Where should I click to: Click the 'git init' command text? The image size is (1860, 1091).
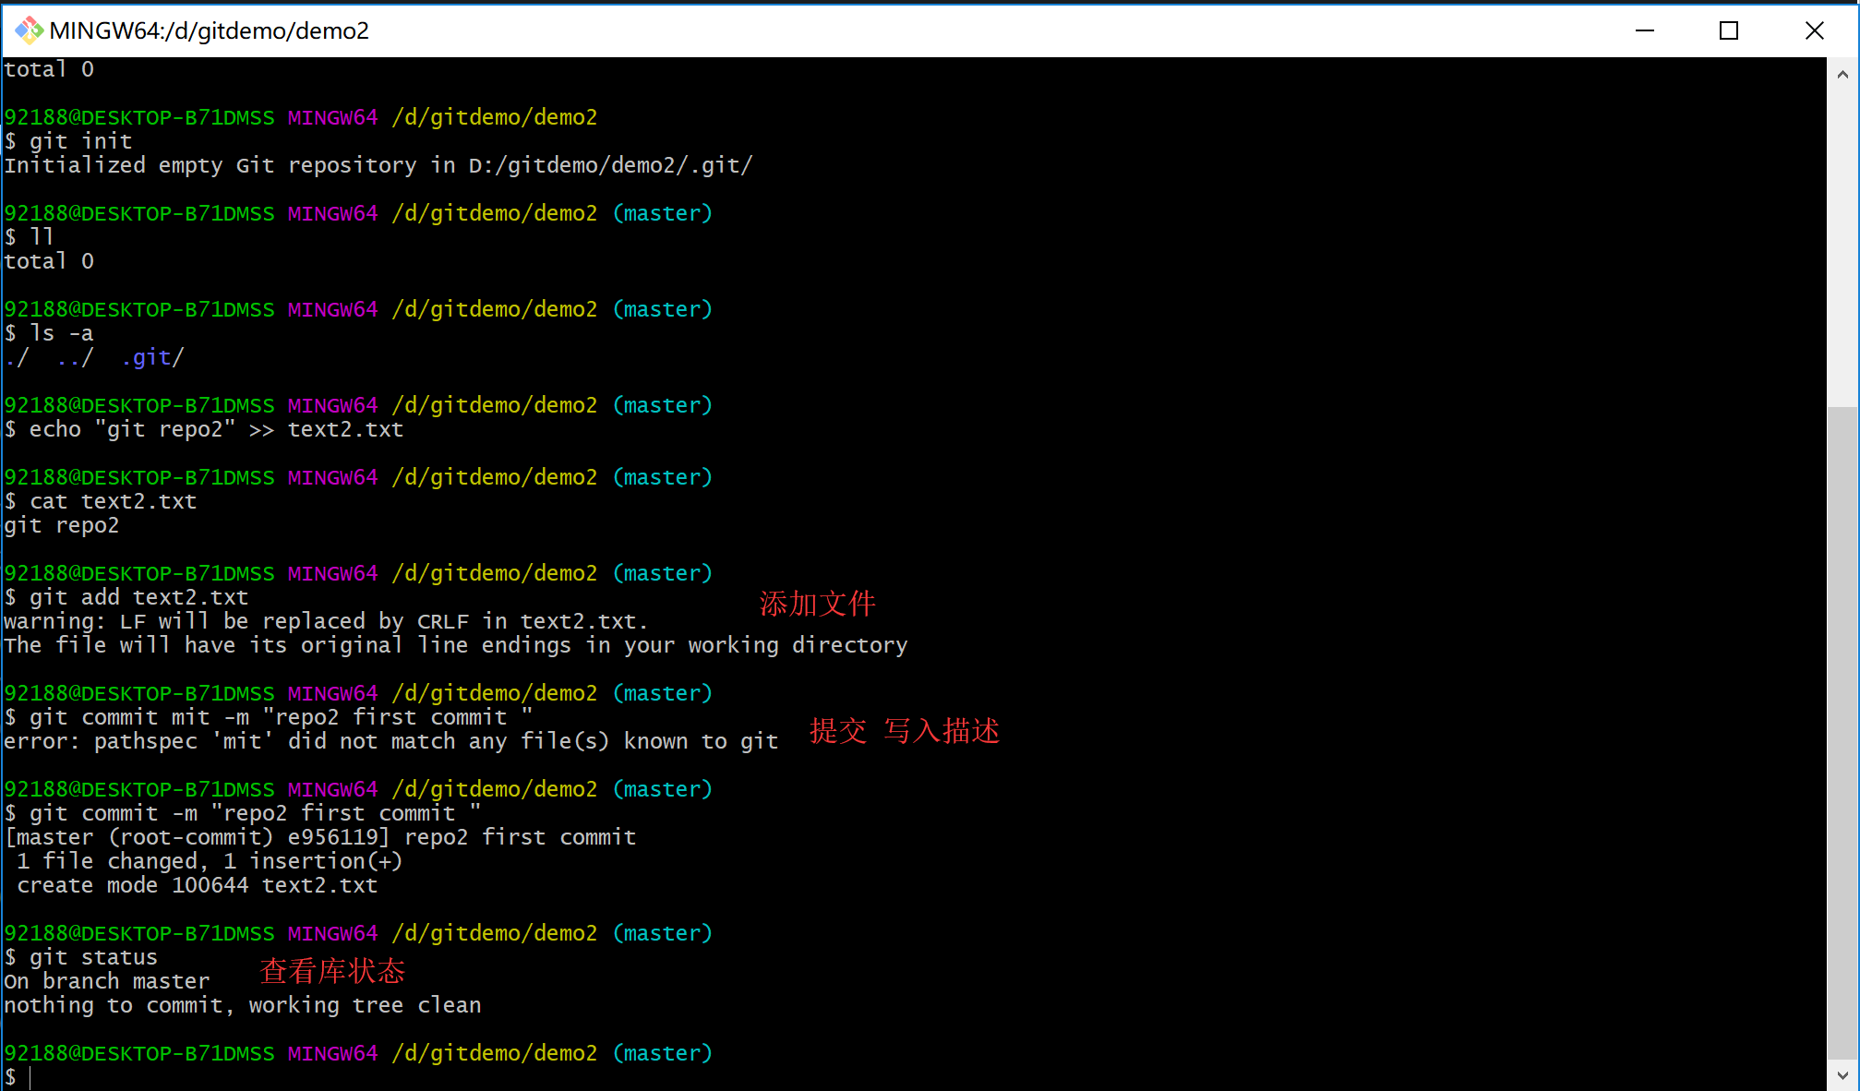(81, 141)
